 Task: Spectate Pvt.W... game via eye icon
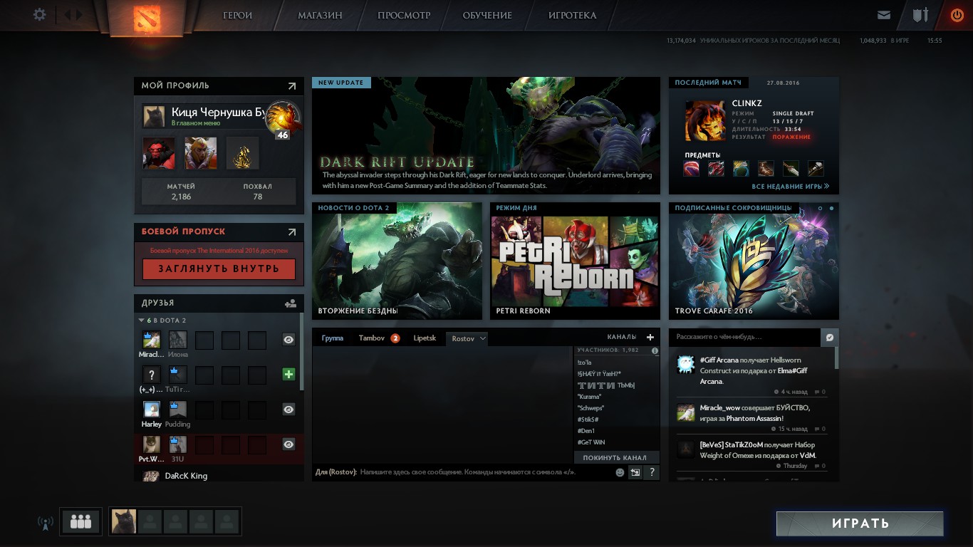pyautogui.click(x=288, y=444)
